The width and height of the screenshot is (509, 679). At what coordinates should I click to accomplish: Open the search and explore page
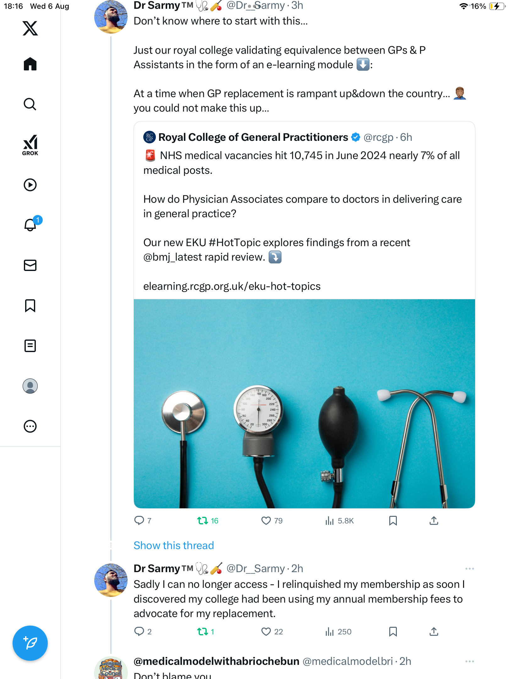[x=30, y=104]
